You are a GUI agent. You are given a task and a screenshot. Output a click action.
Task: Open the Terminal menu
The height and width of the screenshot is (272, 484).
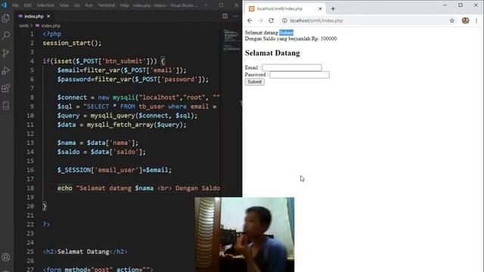[106, 5]
